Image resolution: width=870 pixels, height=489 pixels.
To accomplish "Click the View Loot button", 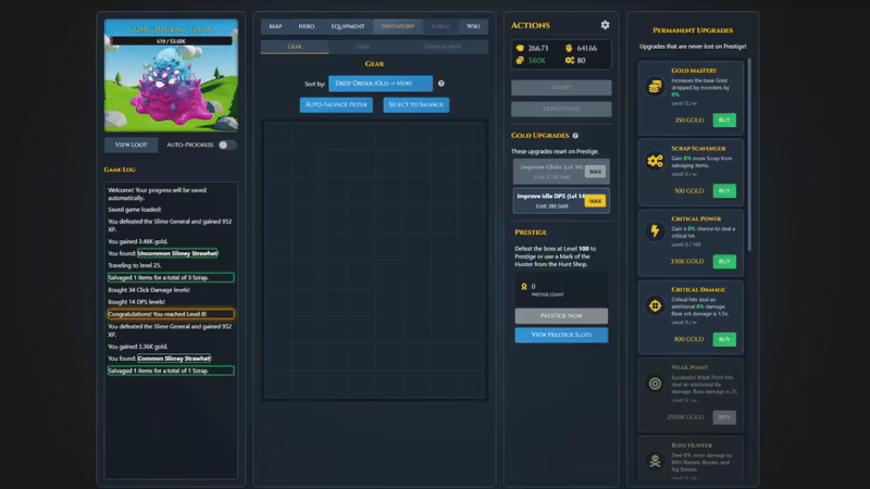I will 131,145.
